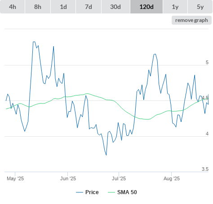Click the blue Price line swatch

pyautogui.click(x=80, y=192)
